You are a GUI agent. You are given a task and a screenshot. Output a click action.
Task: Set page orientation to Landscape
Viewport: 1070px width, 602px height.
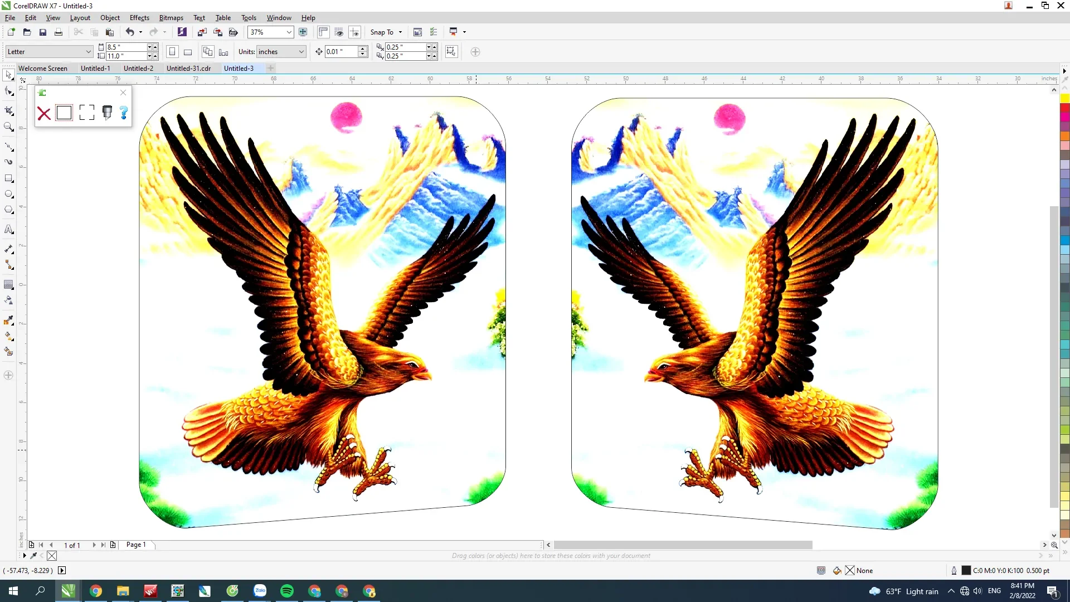188,52
